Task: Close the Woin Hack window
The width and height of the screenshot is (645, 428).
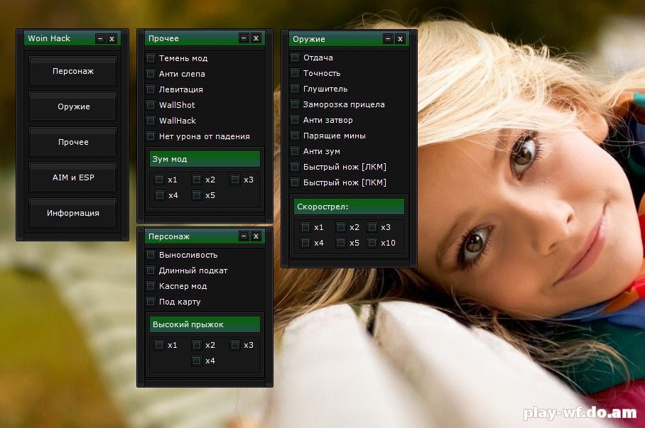Action: [112, 38]
